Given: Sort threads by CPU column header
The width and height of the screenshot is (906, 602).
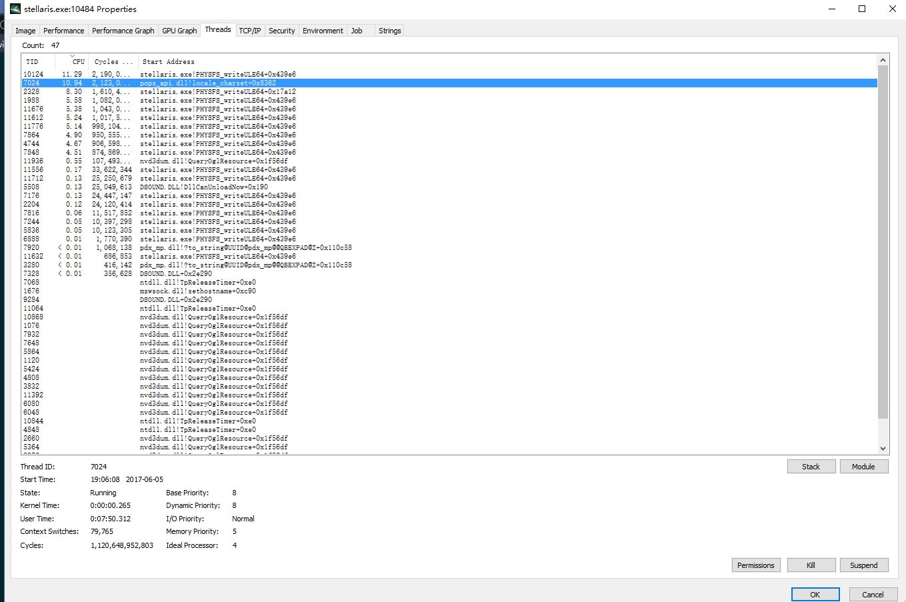Looking at the screenshot, I should coord(78,61).
